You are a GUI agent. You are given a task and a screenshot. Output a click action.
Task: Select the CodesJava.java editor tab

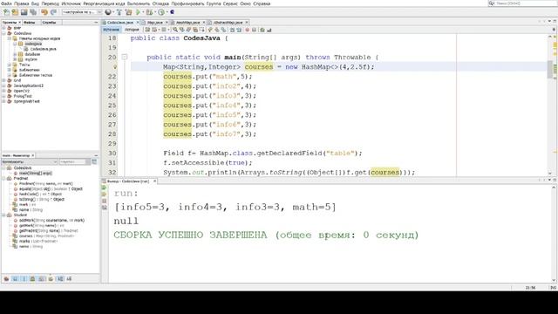pos(120,23)
